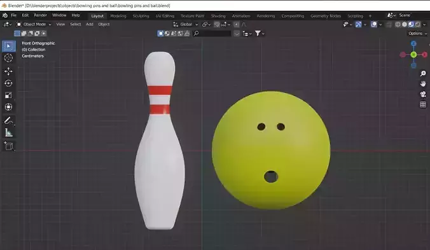Open the scene browse dropdown icon
The image size is (430, 250).
pos(391,15)
